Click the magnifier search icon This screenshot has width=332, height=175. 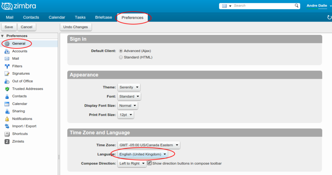pos(296,6)
